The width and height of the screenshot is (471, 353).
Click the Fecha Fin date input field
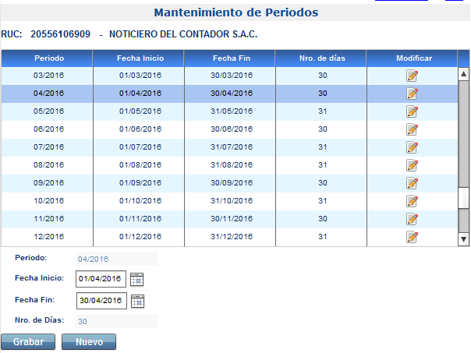point(101,301)
